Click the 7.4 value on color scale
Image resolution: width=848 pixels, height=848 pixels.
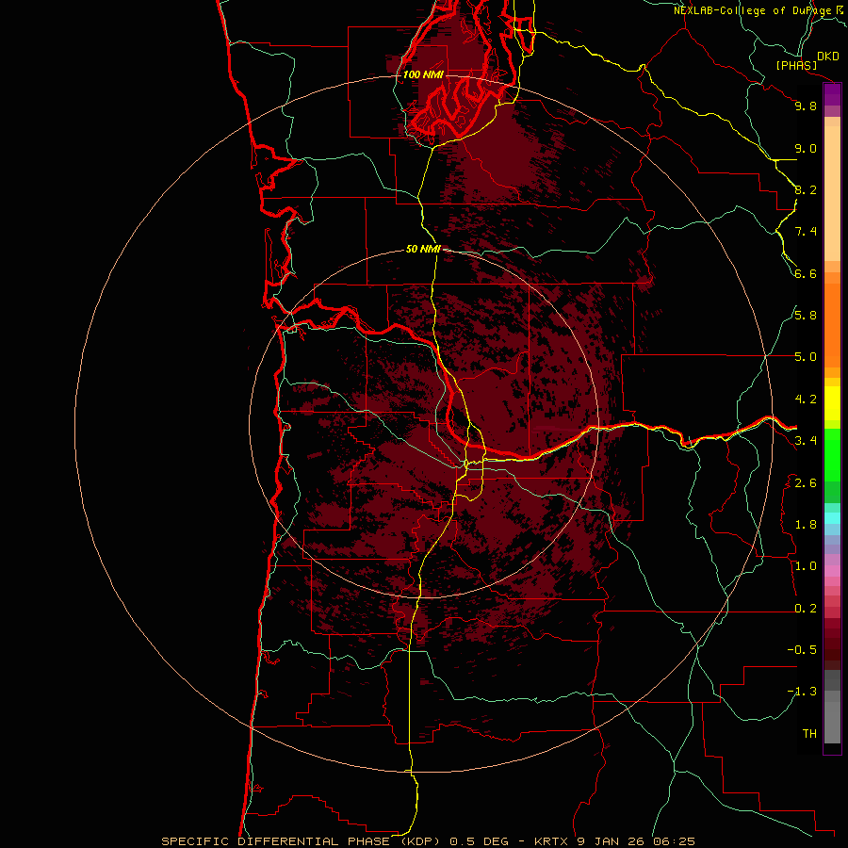click(x=806, y=232)
